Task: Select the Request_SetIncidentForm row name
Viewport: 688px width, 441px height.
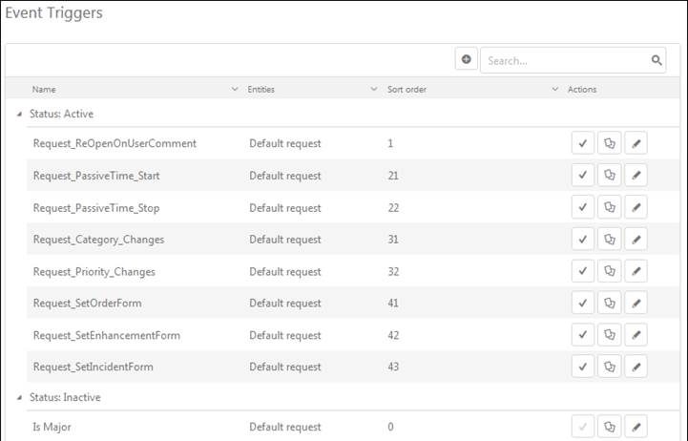Action: pos(93,367)
